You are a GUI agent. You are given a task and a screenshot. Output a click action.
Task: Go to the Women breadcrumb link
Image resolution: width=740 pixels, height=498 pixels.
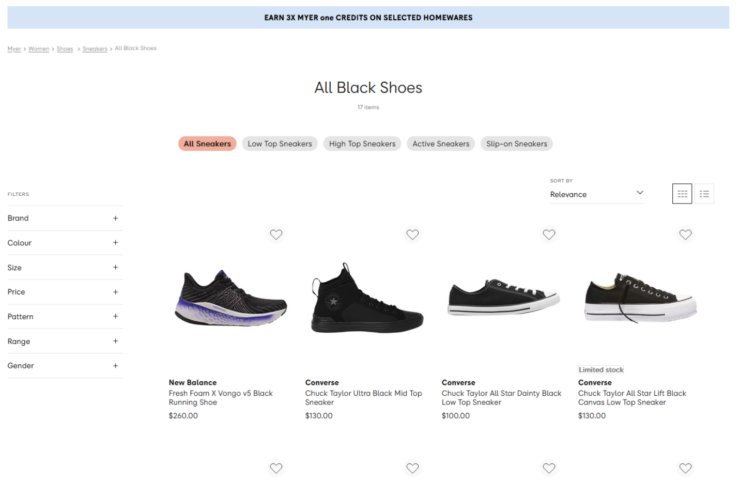point(39,48)
